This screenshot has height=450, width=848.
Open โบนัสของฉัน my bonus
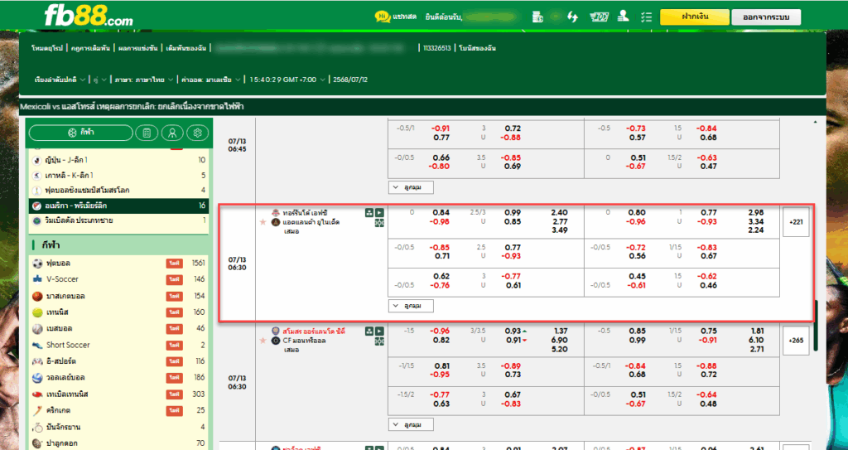pyautogui.click(x=478, y=48)
